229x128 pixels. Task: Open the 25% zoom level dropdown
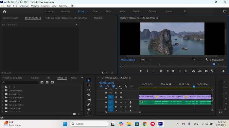(146, 60)
